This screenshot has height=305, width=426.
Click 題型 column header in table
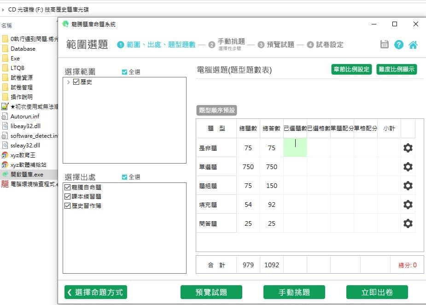click(x=216, y=128)
